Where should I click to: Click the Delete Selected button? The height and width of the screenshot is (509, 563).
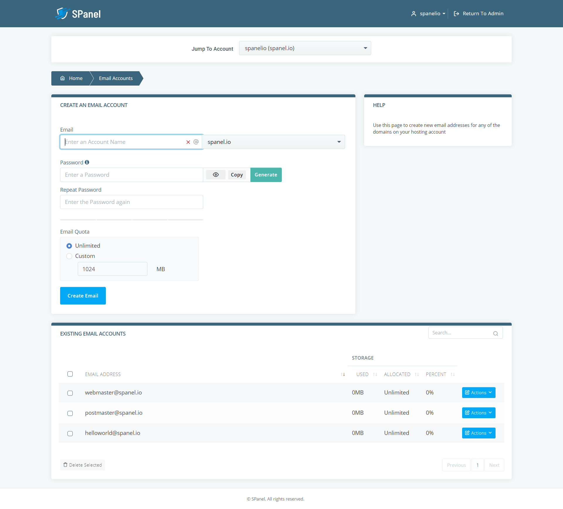point(83,465)
